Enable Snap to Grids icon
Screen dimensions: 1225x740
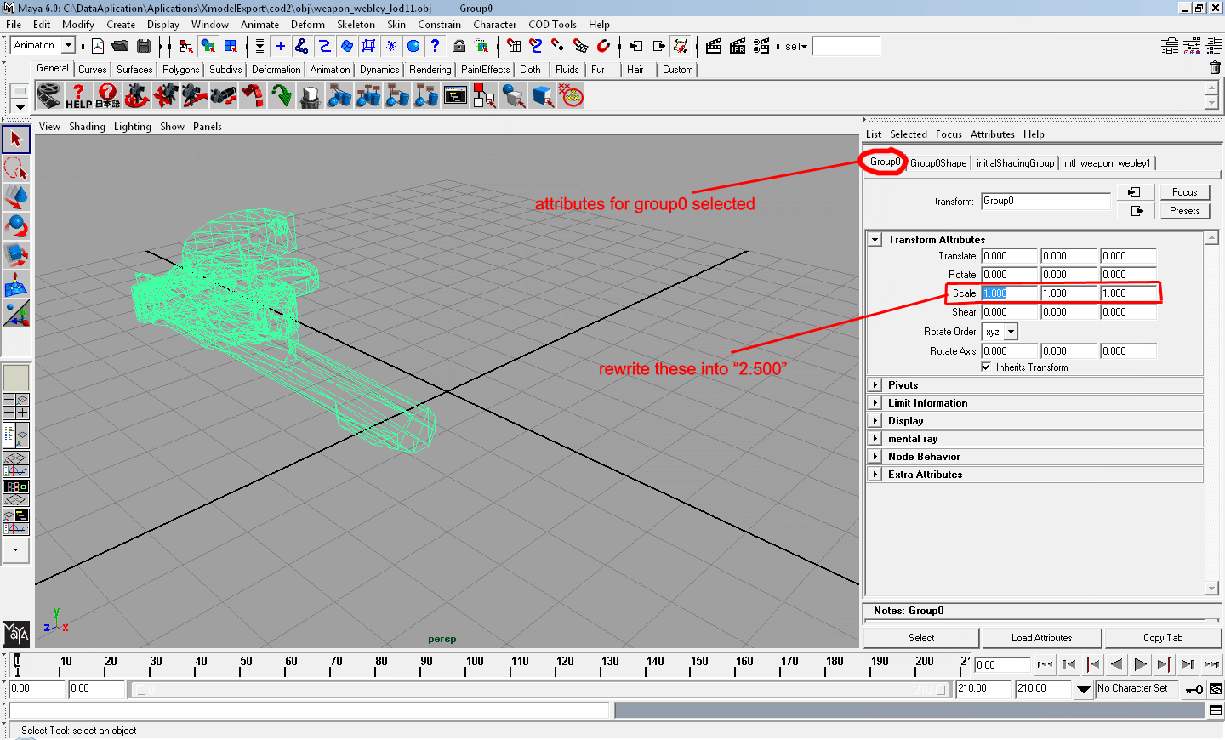(x=514, y=46)
